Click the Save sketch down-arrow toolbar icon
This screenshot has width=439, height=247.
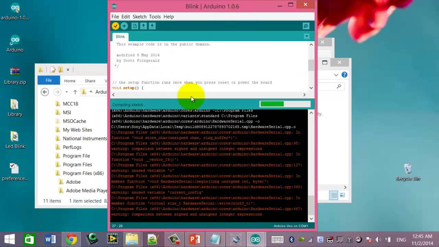pyautogui.click(x=152, y=26)
